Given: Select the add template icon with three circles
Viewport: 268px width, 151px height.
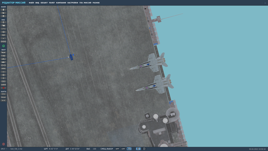Looking at the screenshot, I should click(x=3, y=69).
